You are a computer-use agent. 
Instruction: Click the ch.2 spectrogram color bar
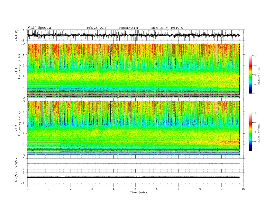[x=250, y=132]
